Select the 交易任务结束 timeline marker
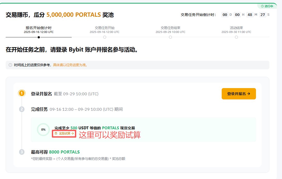Image resolution: width=282 pixels, height=179 pixels. (170, 37)
